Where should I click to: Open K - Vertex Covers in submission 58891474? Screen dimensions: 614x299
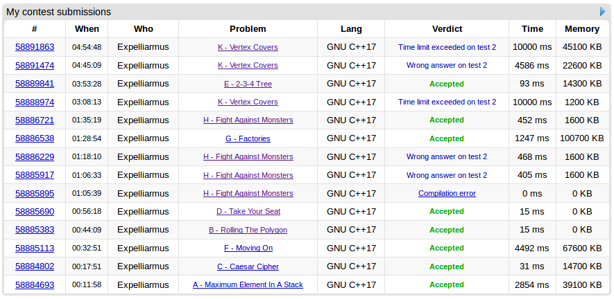[x=248, y=66]
